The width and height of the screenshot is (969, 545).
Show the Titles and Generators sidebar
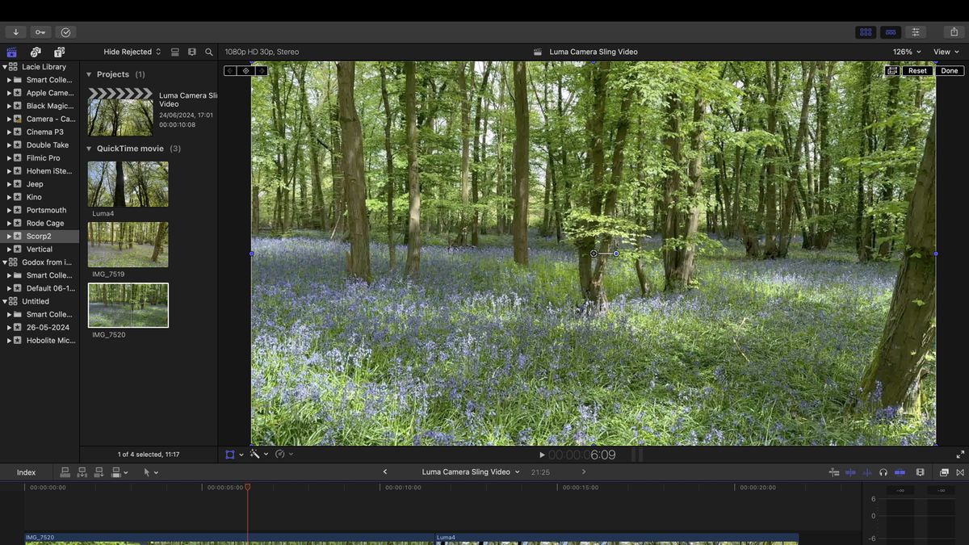pos(59,52)
